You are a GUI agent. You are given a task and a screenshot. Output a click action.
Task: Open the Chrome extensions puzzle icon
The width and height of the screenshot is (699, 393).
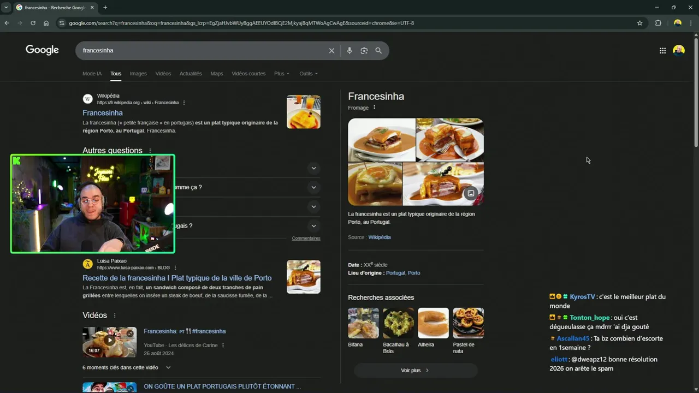tap(658, 23)
